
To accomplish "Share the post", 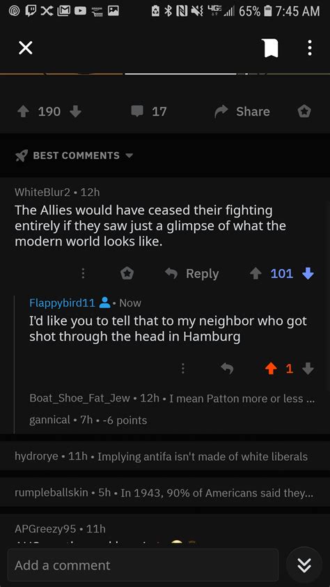I will tap(242, 111).
